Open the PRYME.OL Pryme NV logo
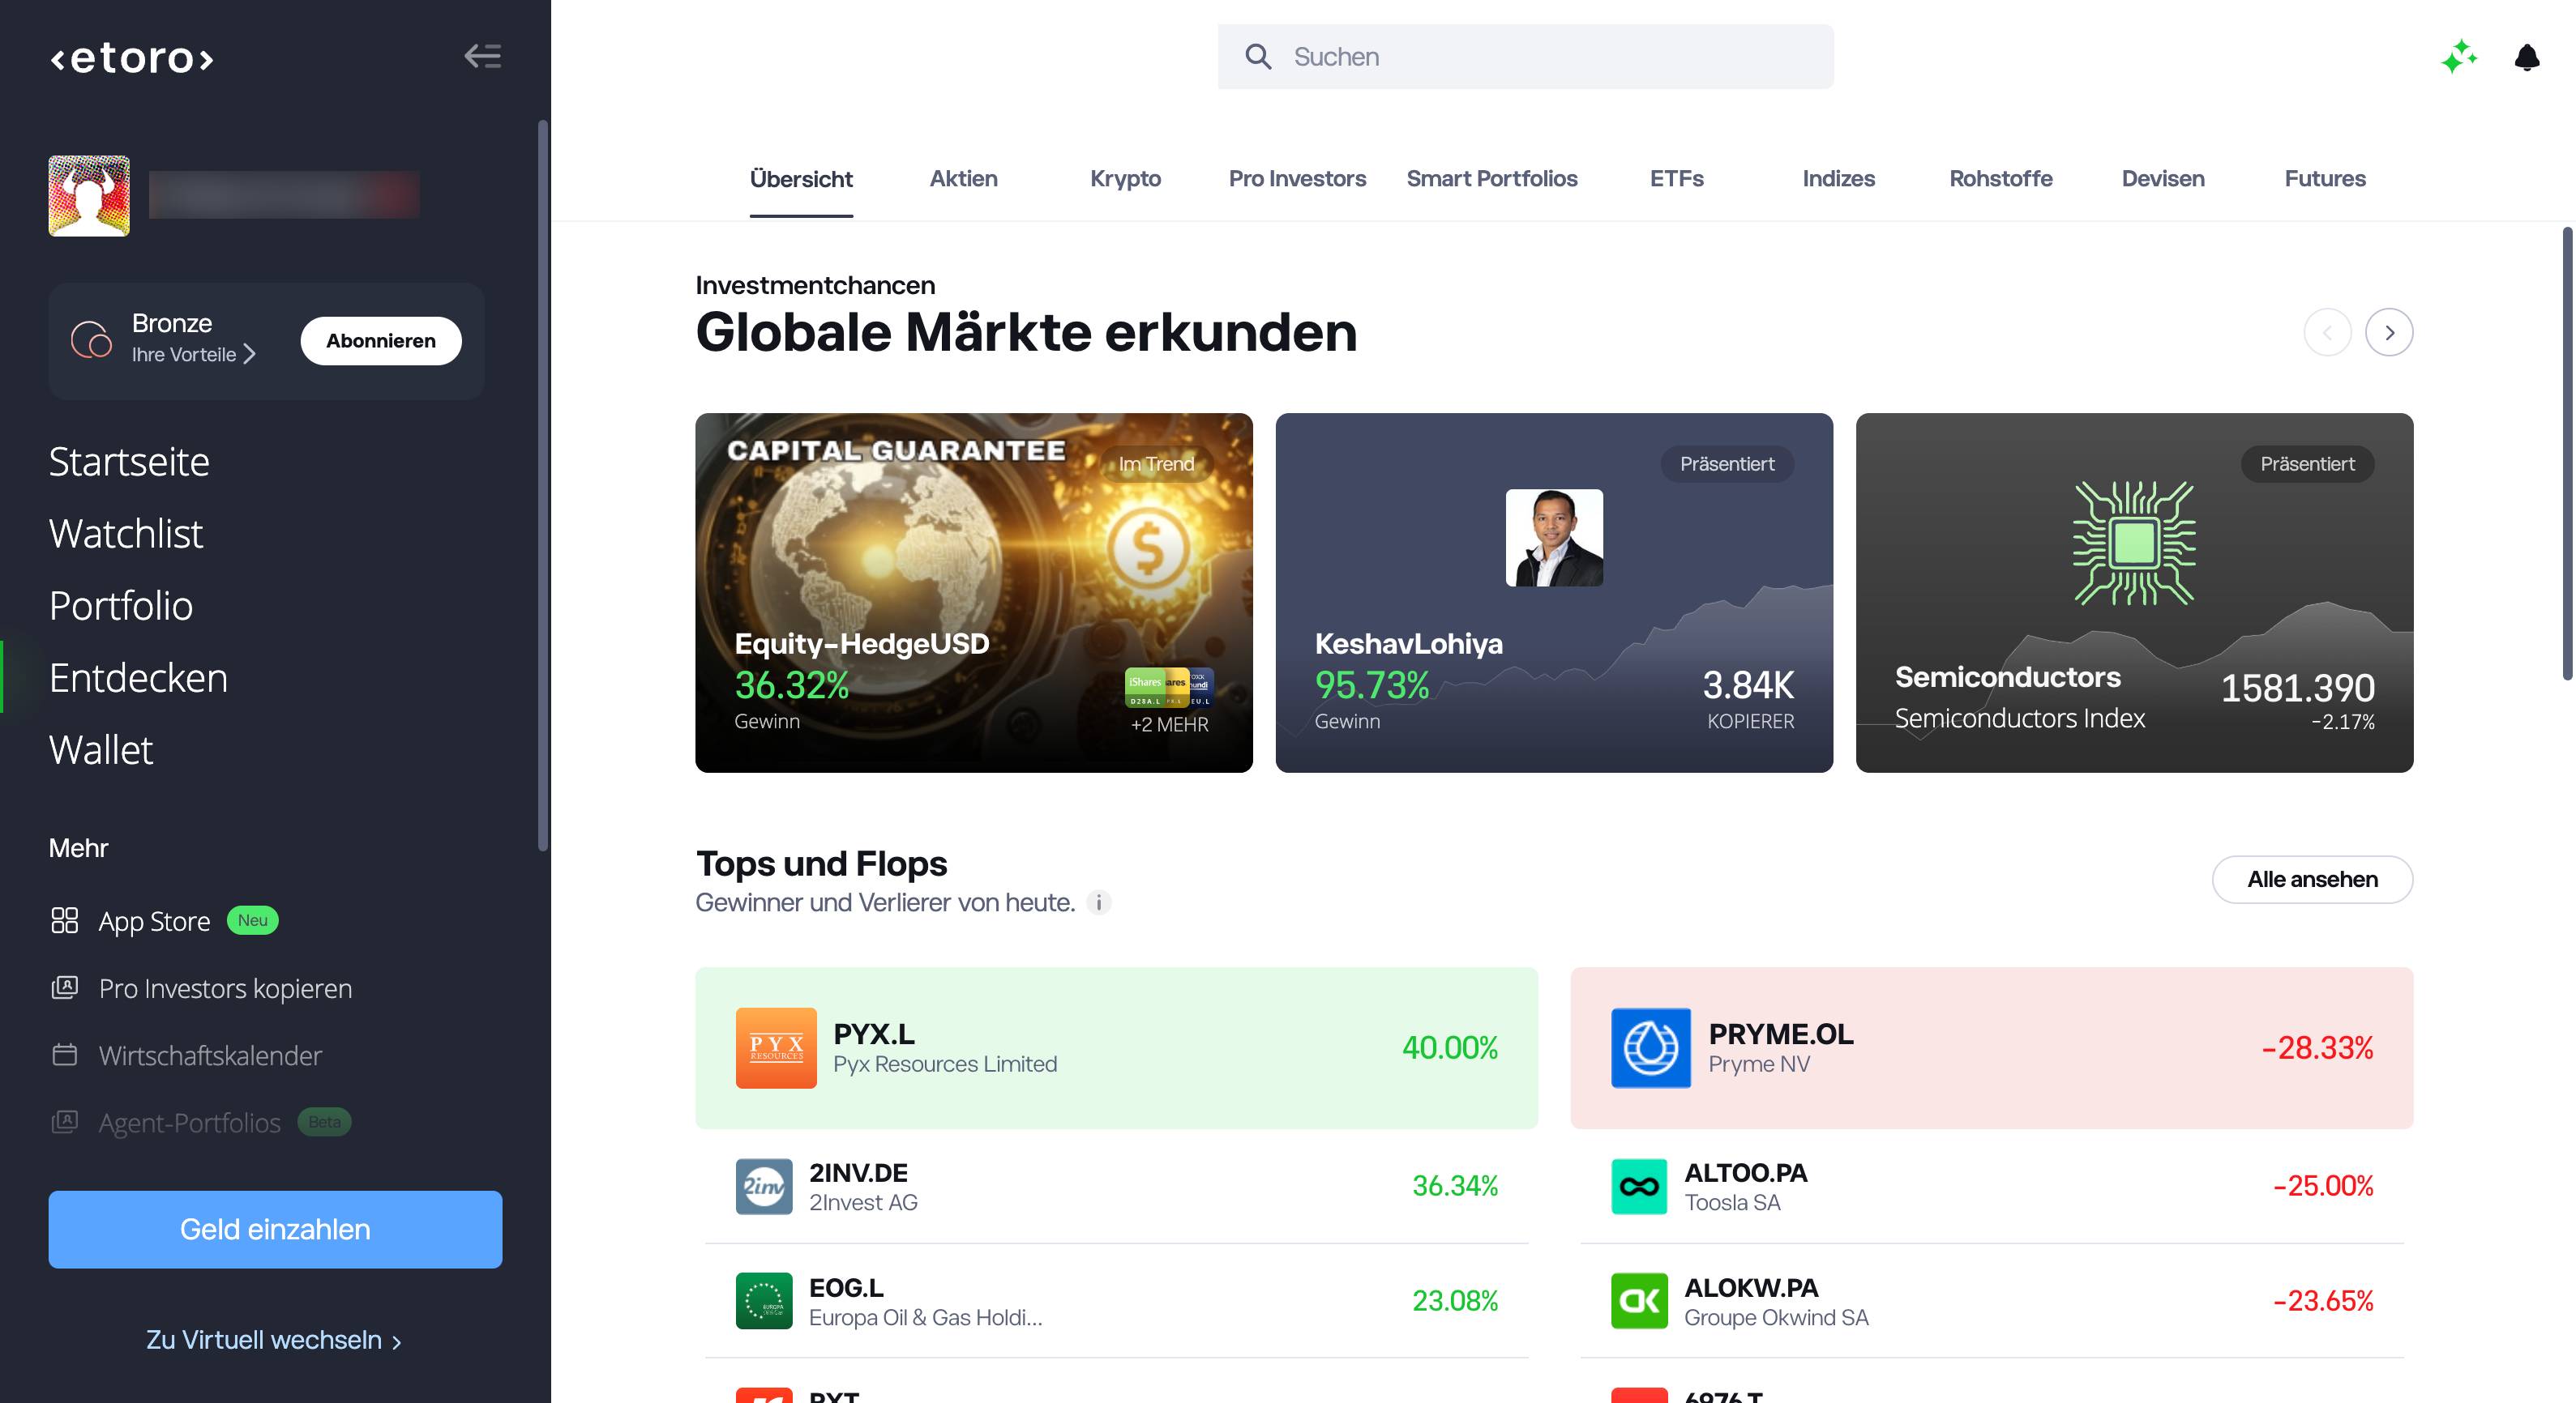Image resolution: width=2576 pixels, height=1403 pixels. [x=1651, y=1047]
